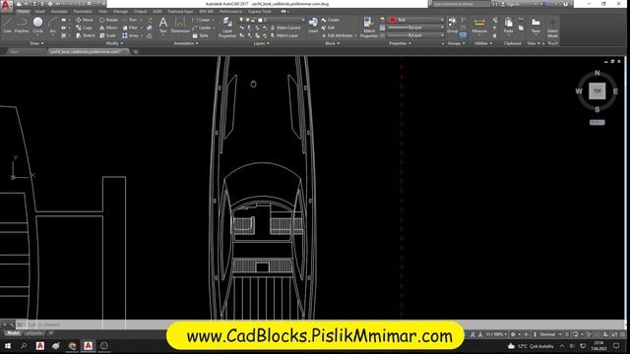Screen dimensions: 630x354
Task: Select the Table tool
Action: click(x=201, y=35)
